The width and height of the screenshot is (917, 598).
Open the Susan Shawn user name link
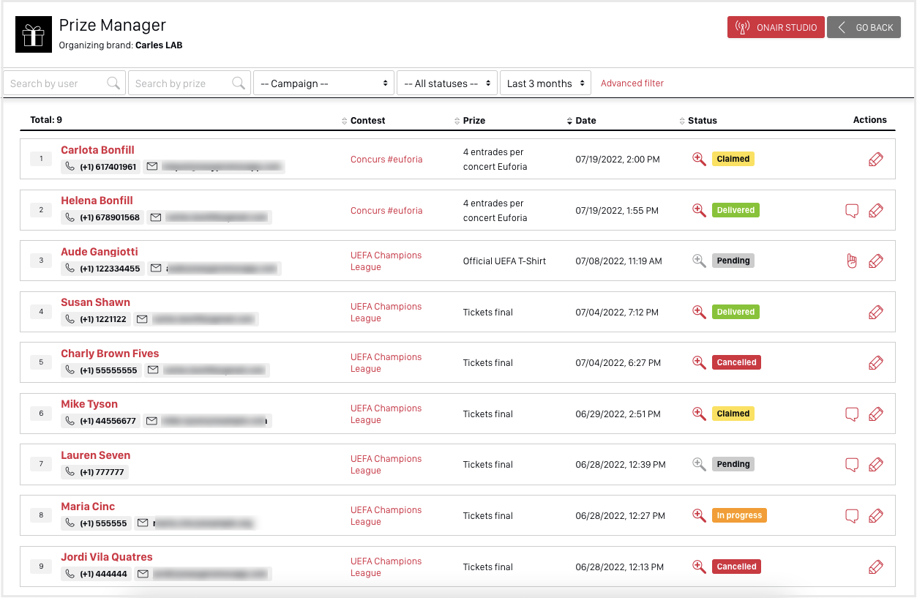[95, 302]
